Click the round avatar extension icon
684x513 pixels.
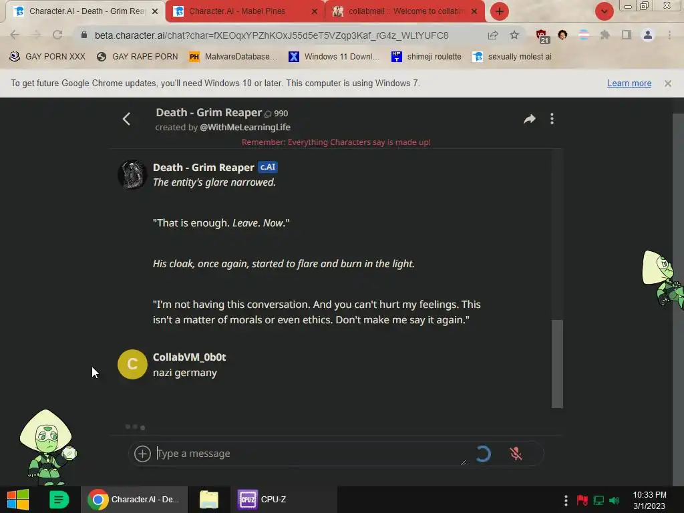coord(562,35)
